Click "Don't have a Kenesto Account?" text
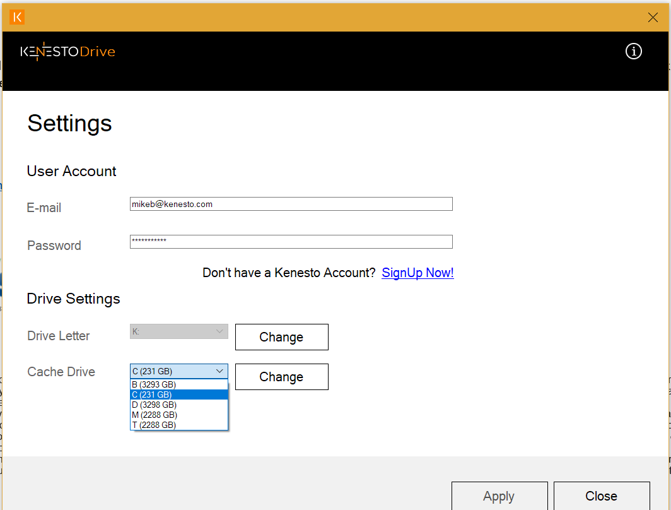 289,273
